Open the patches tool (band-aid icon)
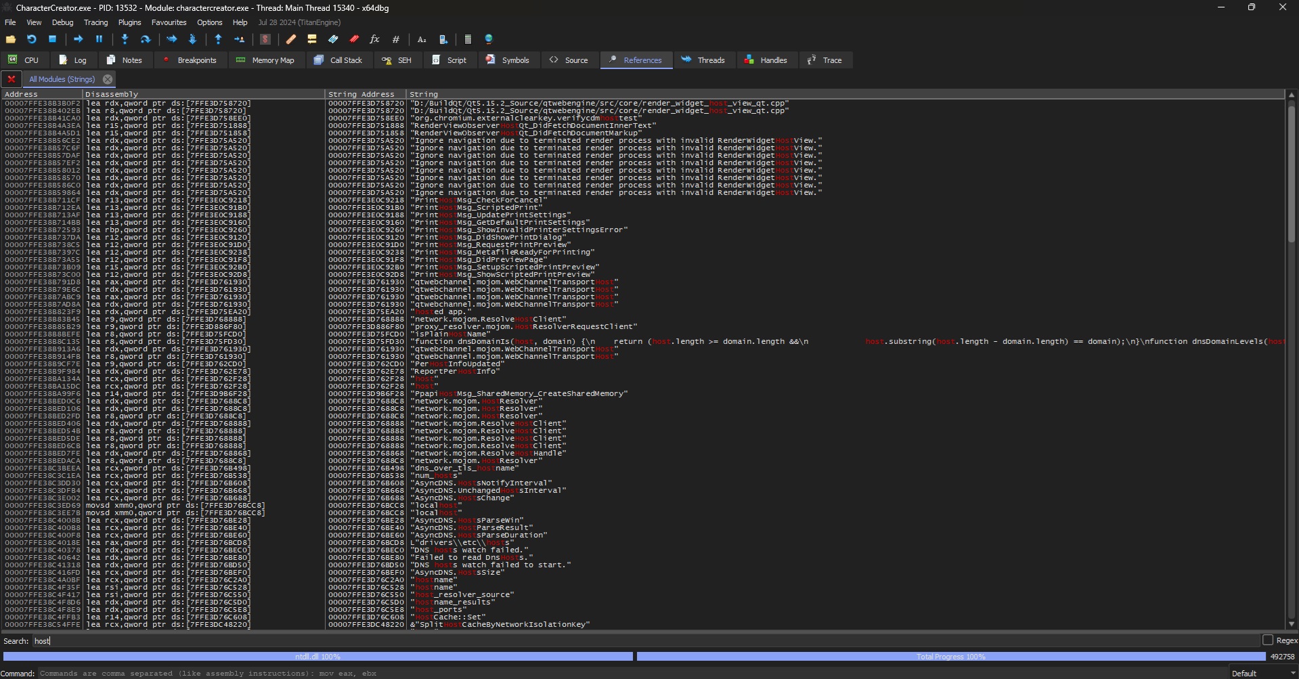 point(291,39)
